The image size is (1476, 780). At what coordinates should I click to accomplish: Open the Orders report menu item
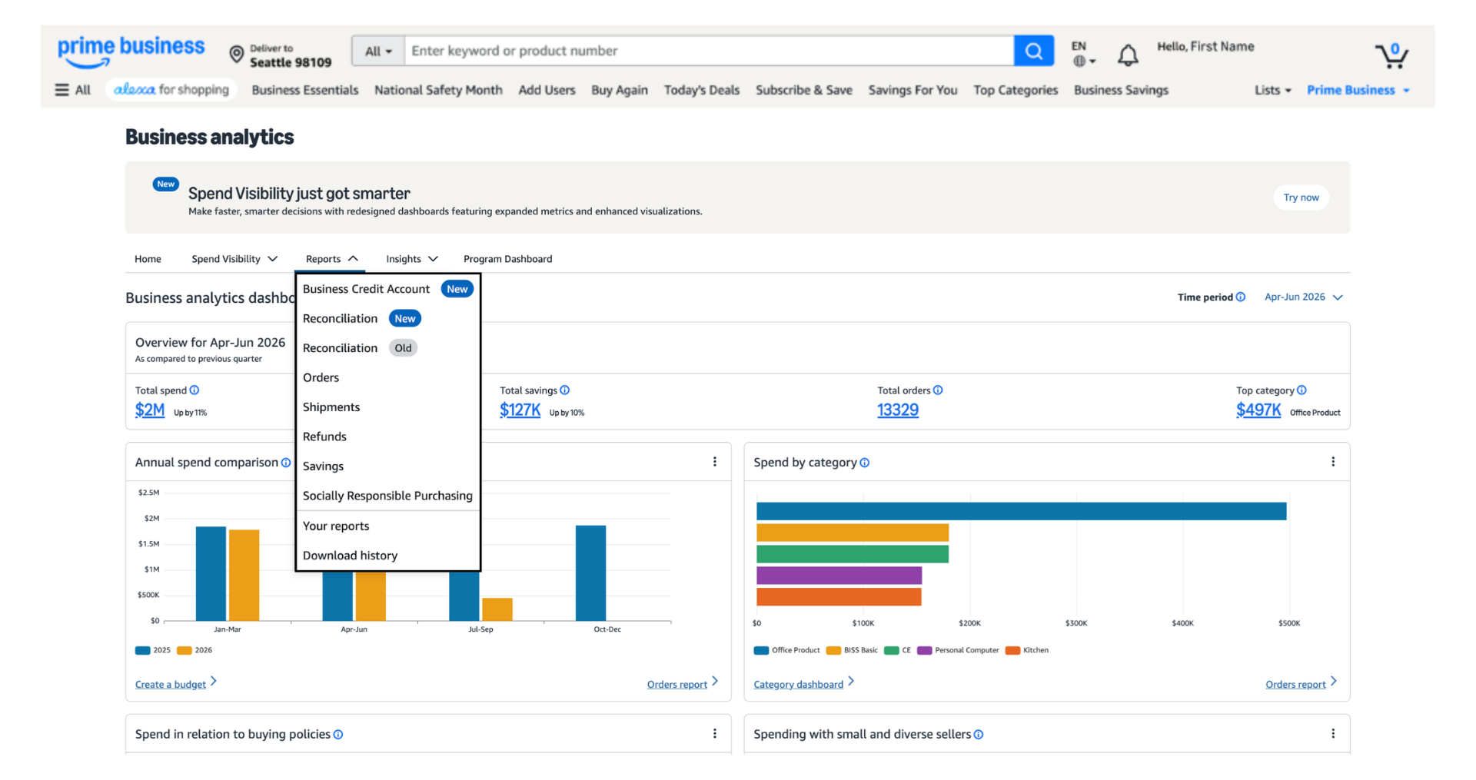pyautogui.click(x=387, y=377)
